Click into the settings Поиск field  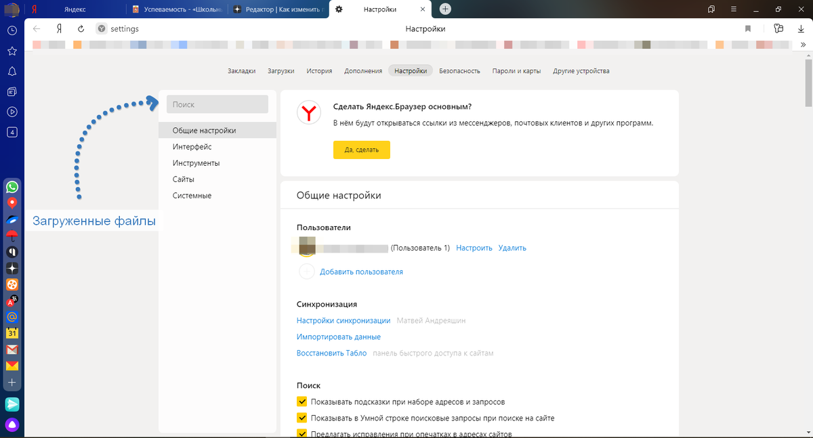[x=217, y=104]
